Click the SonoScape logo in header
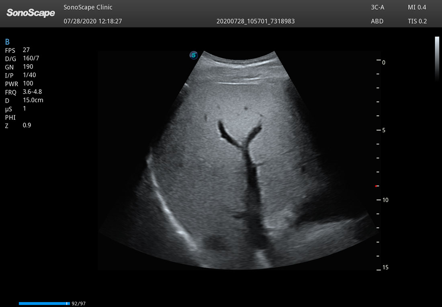This screenshot has height=307, width=442. [31, 13]
